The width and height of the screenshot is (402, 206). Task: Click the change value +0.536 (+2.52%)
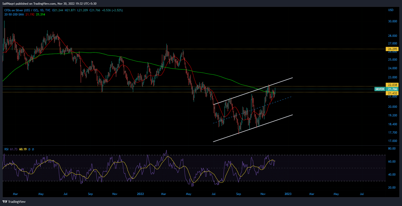112,10
